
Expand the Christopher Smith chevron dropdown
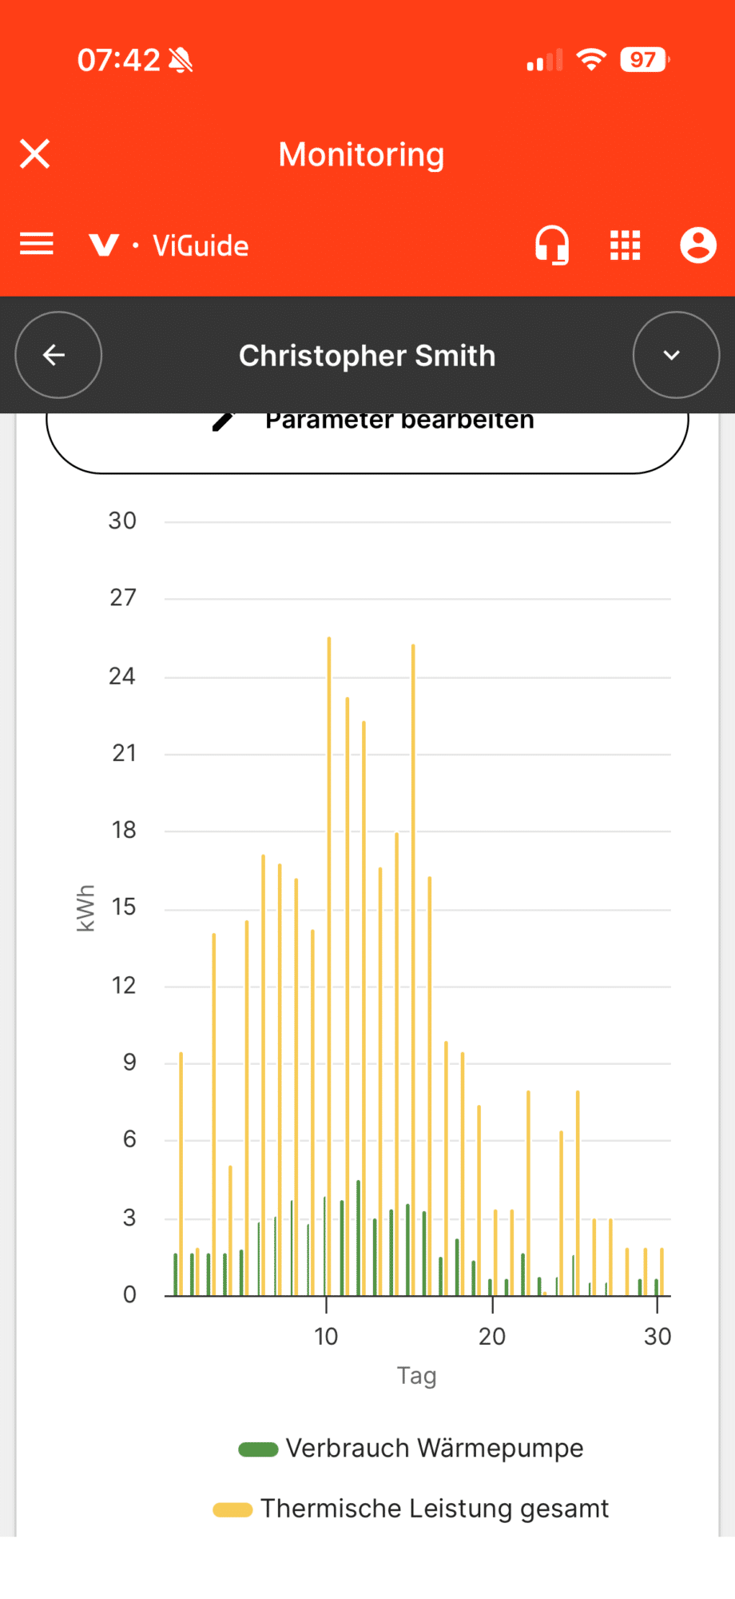(x=677, y=355)
